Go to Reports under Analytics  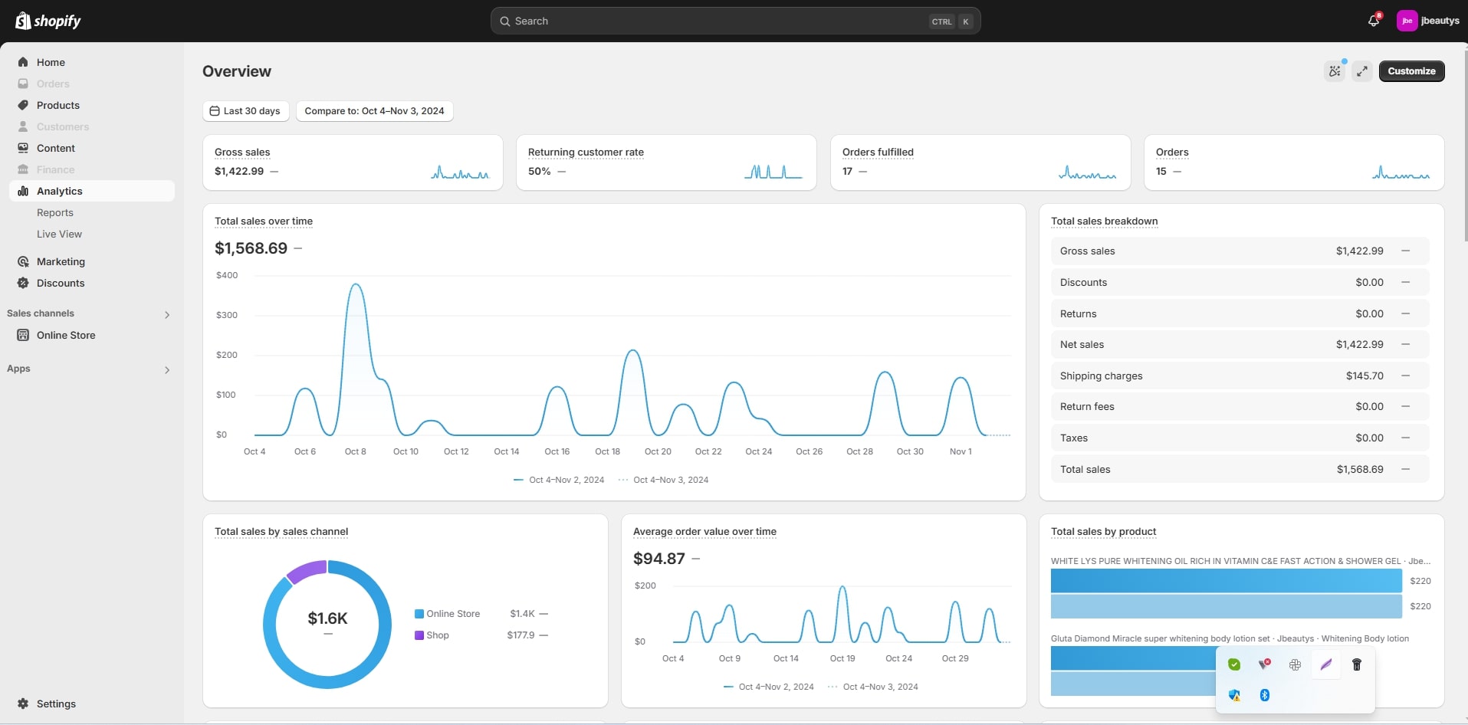click(55, 212)
